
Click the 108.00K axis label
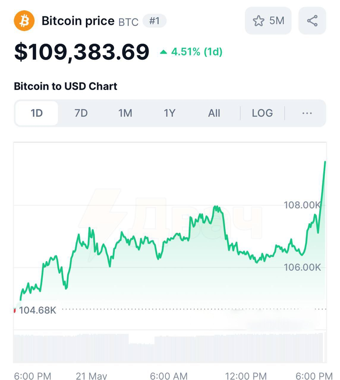click(x=302, y=205)
